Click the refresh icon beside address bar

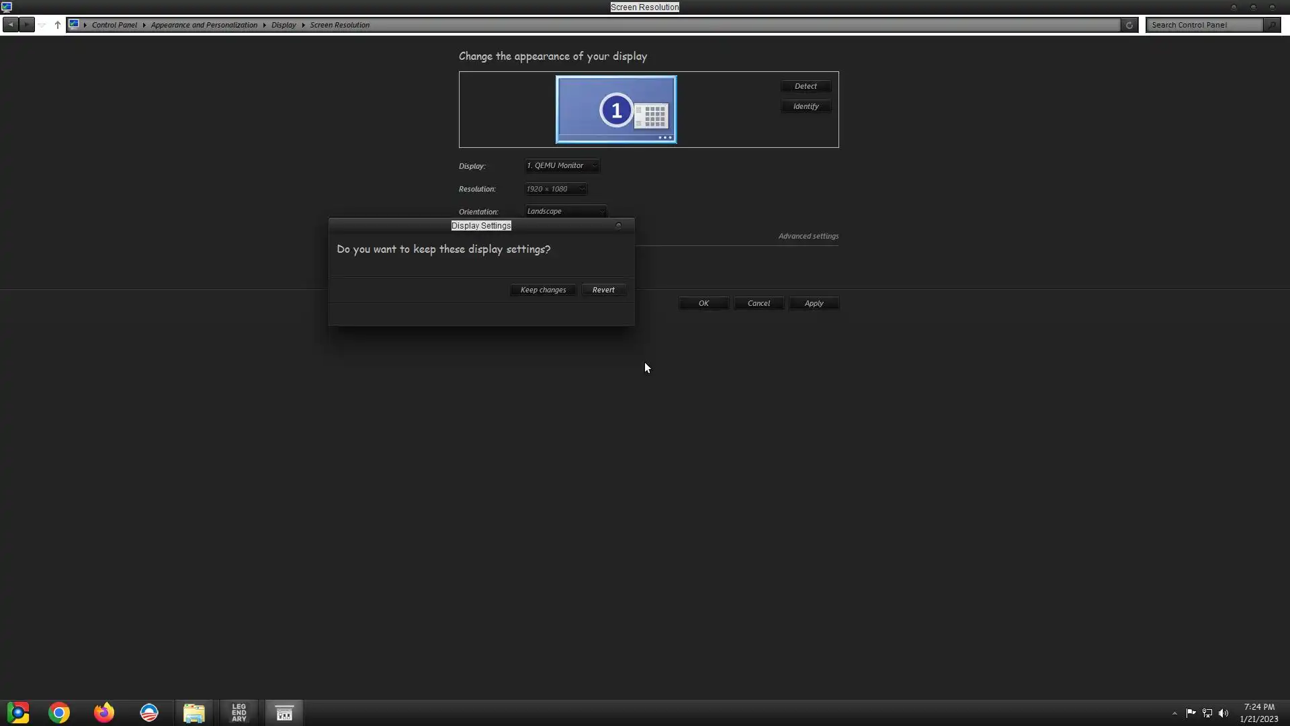(1129, 25)
